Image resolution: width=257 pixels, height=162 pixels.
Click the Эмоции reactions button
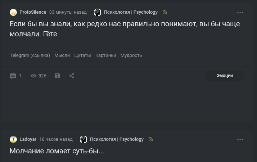pos(225,76)
